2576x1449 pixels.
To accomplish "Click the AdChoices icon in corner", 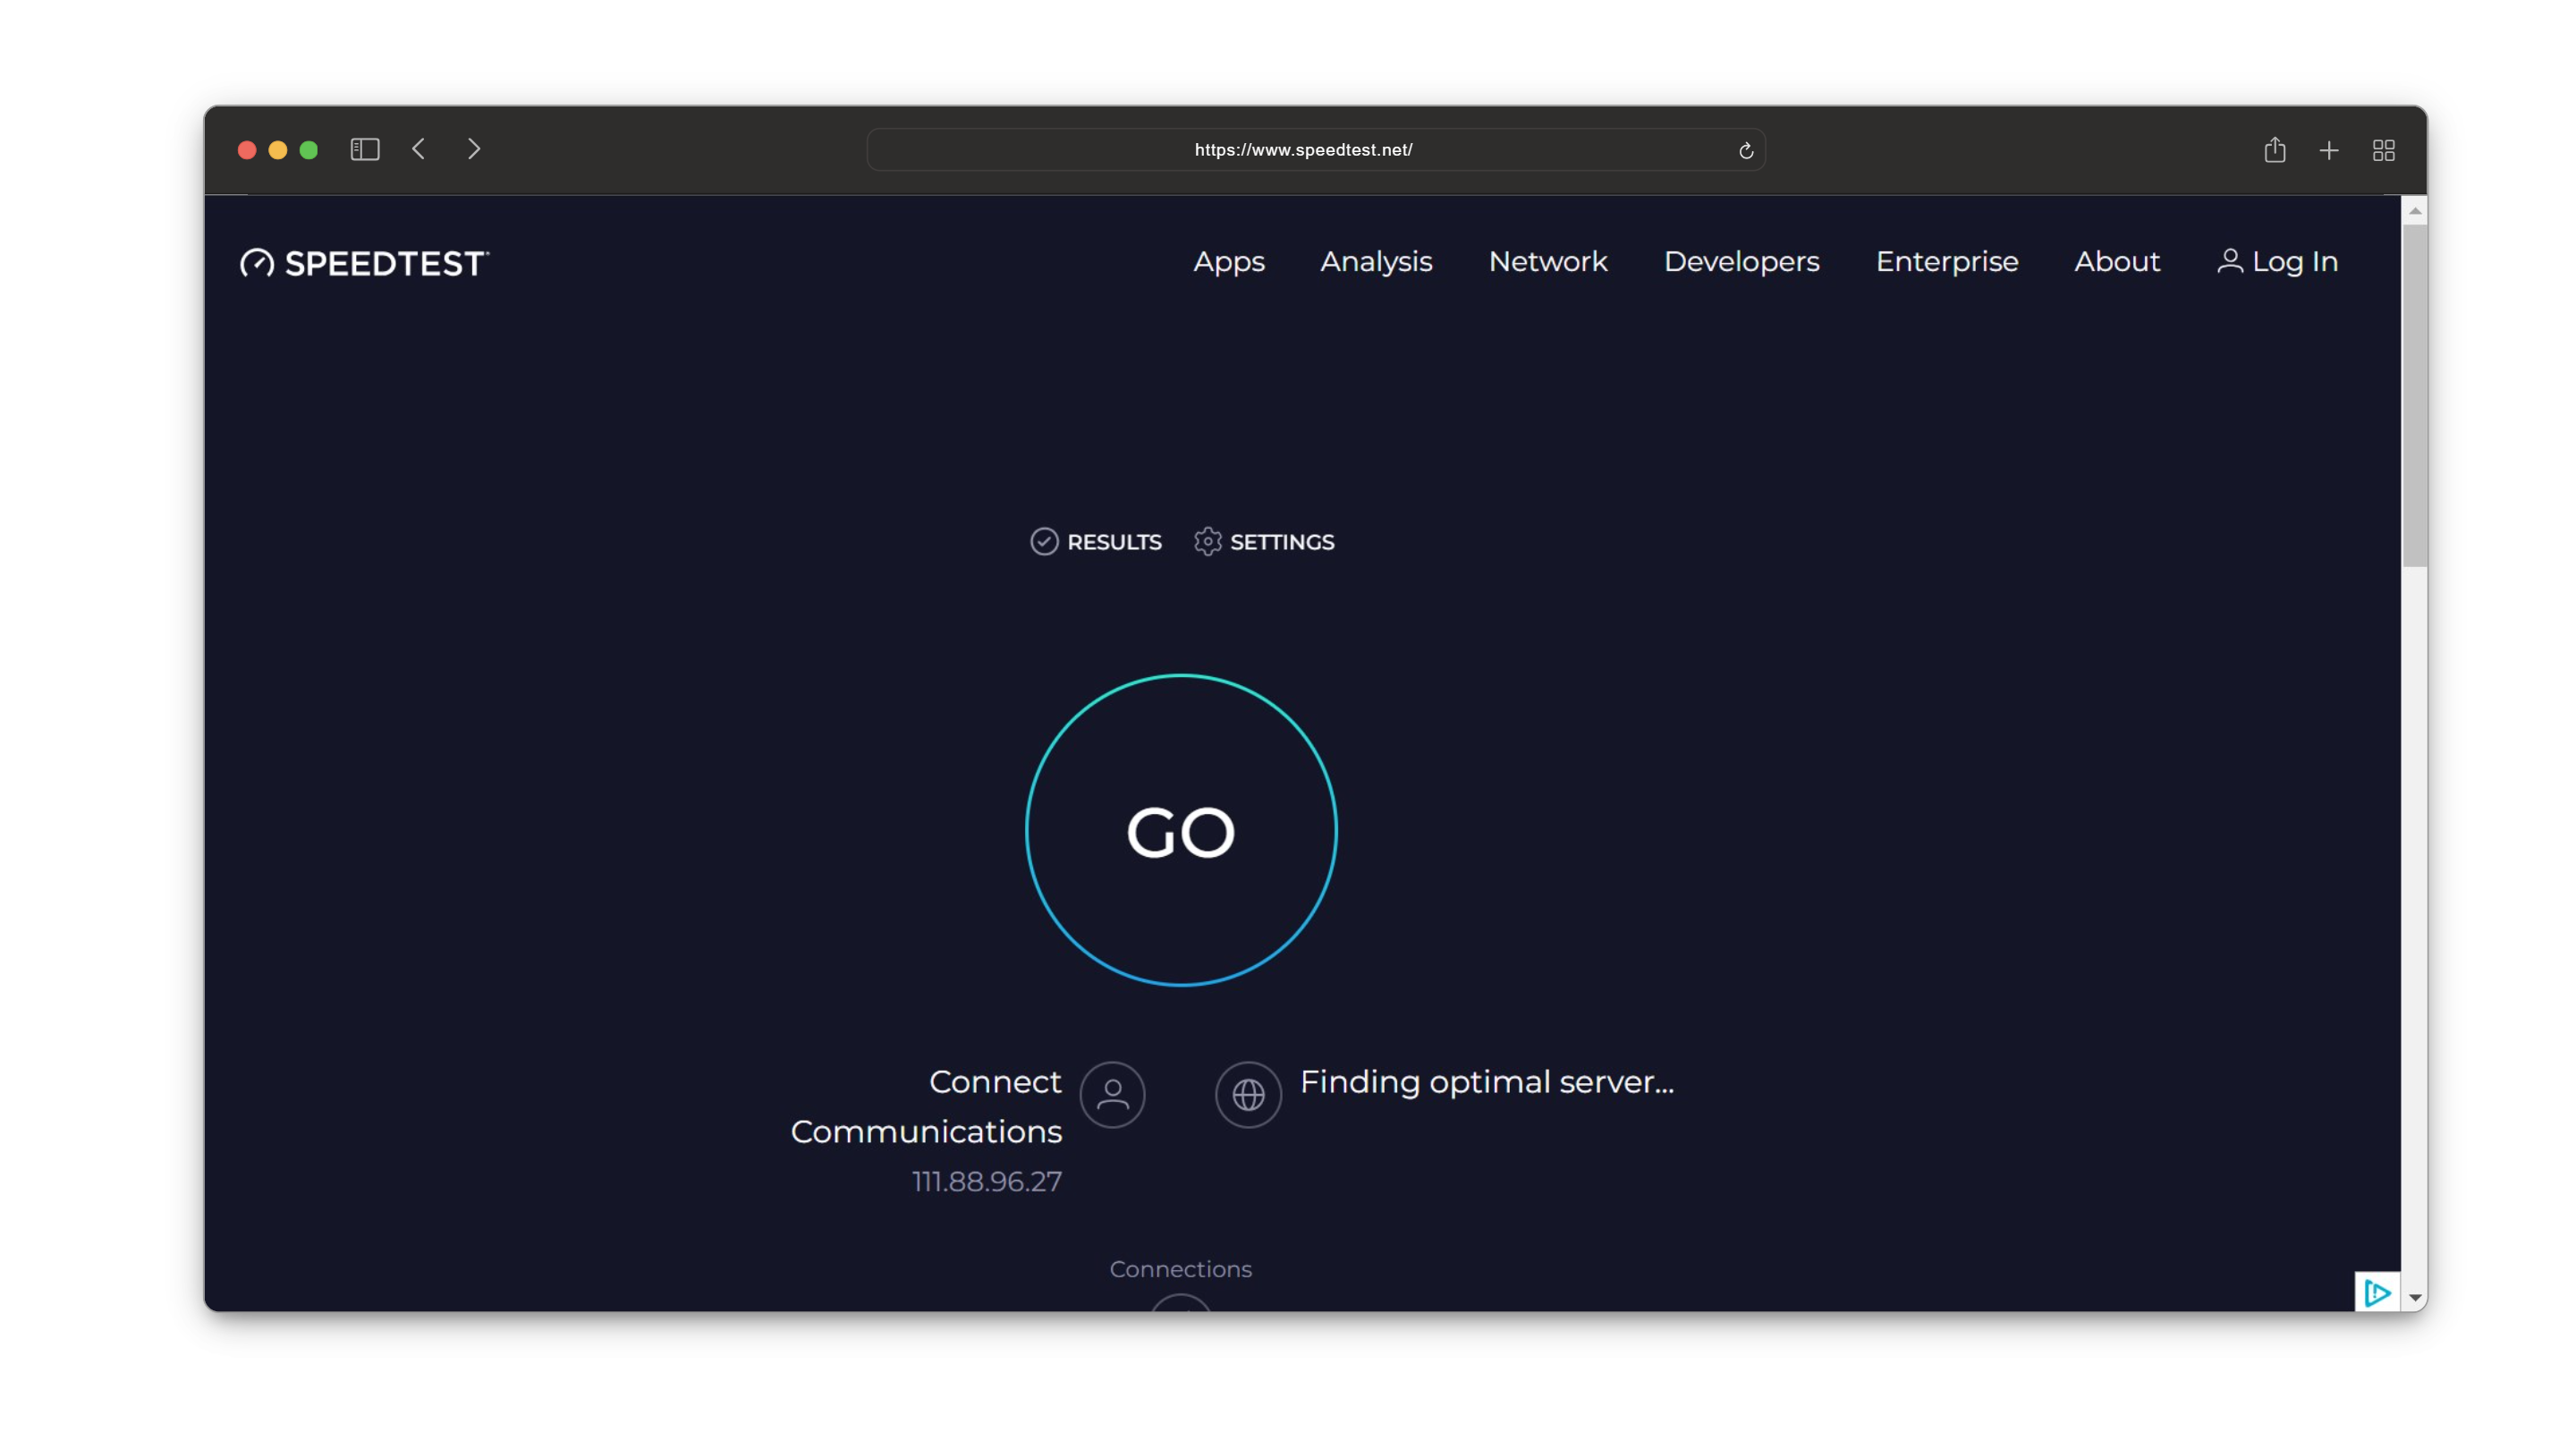I will (2377, 1293).
